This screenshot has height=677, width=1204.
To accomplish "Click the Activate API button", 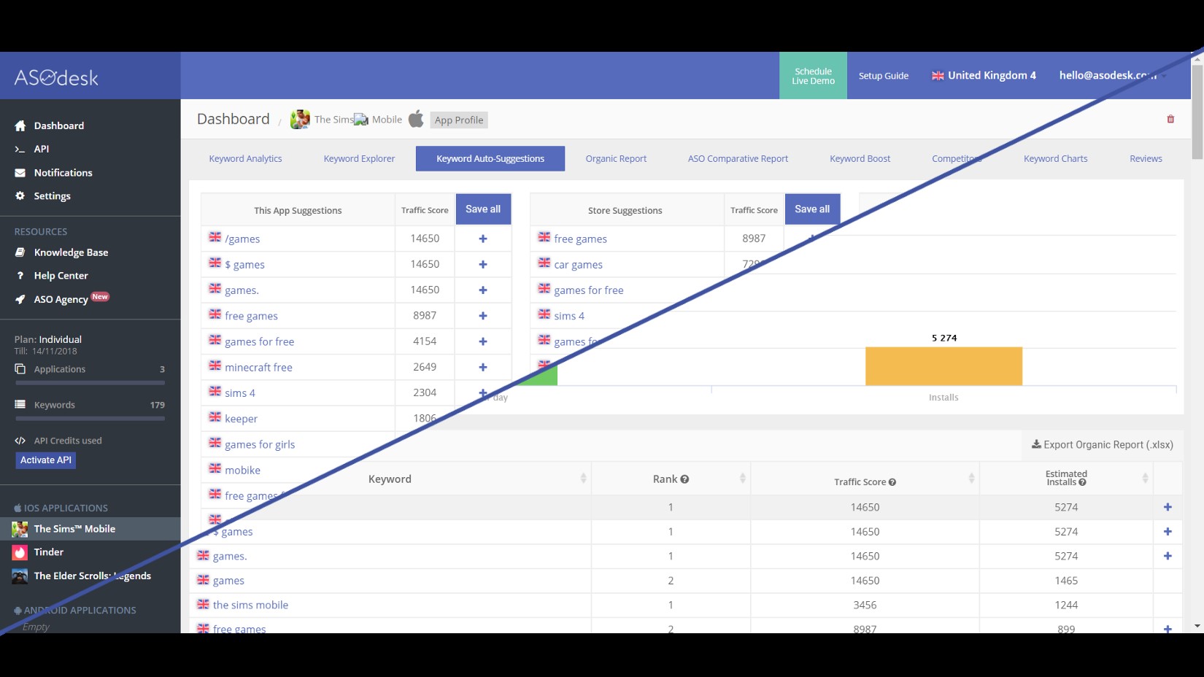I will click(x=46, y=460).
